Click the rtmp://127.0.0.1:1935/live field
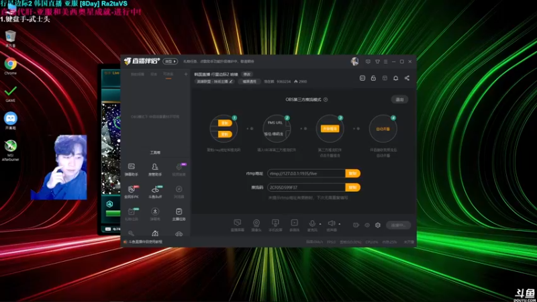Image resolution: width=537 pixels, height=302 pixels. point(306,174)
